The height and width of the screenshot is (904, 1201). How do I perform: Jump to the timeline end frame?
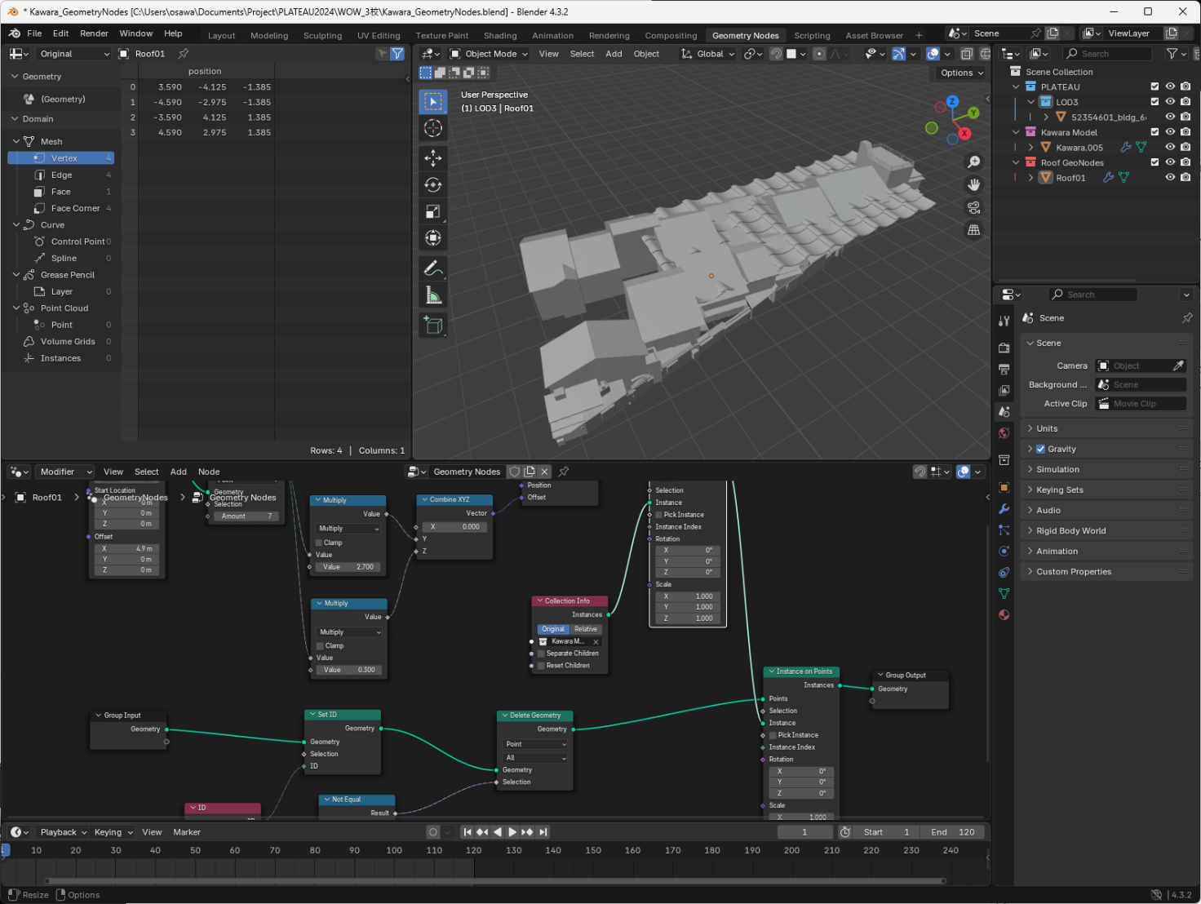coord(543,832)
